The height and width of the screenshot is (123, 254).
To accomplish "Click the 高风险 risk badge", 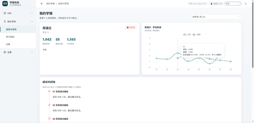I will click(131, 28).
